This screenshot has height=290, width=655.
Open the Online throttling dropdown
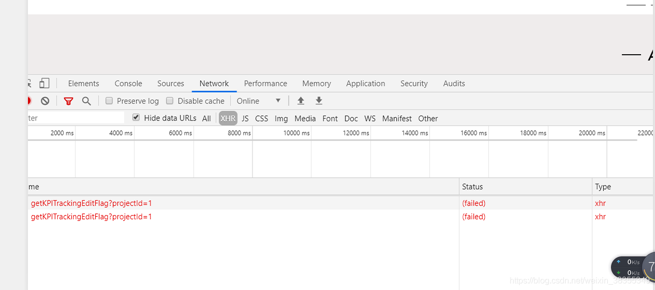pos(259,101)
